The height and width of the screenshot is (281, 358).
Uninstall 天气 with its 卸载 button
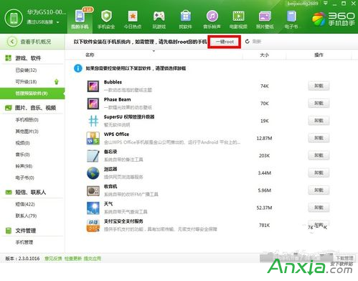(x=319, y=208)
